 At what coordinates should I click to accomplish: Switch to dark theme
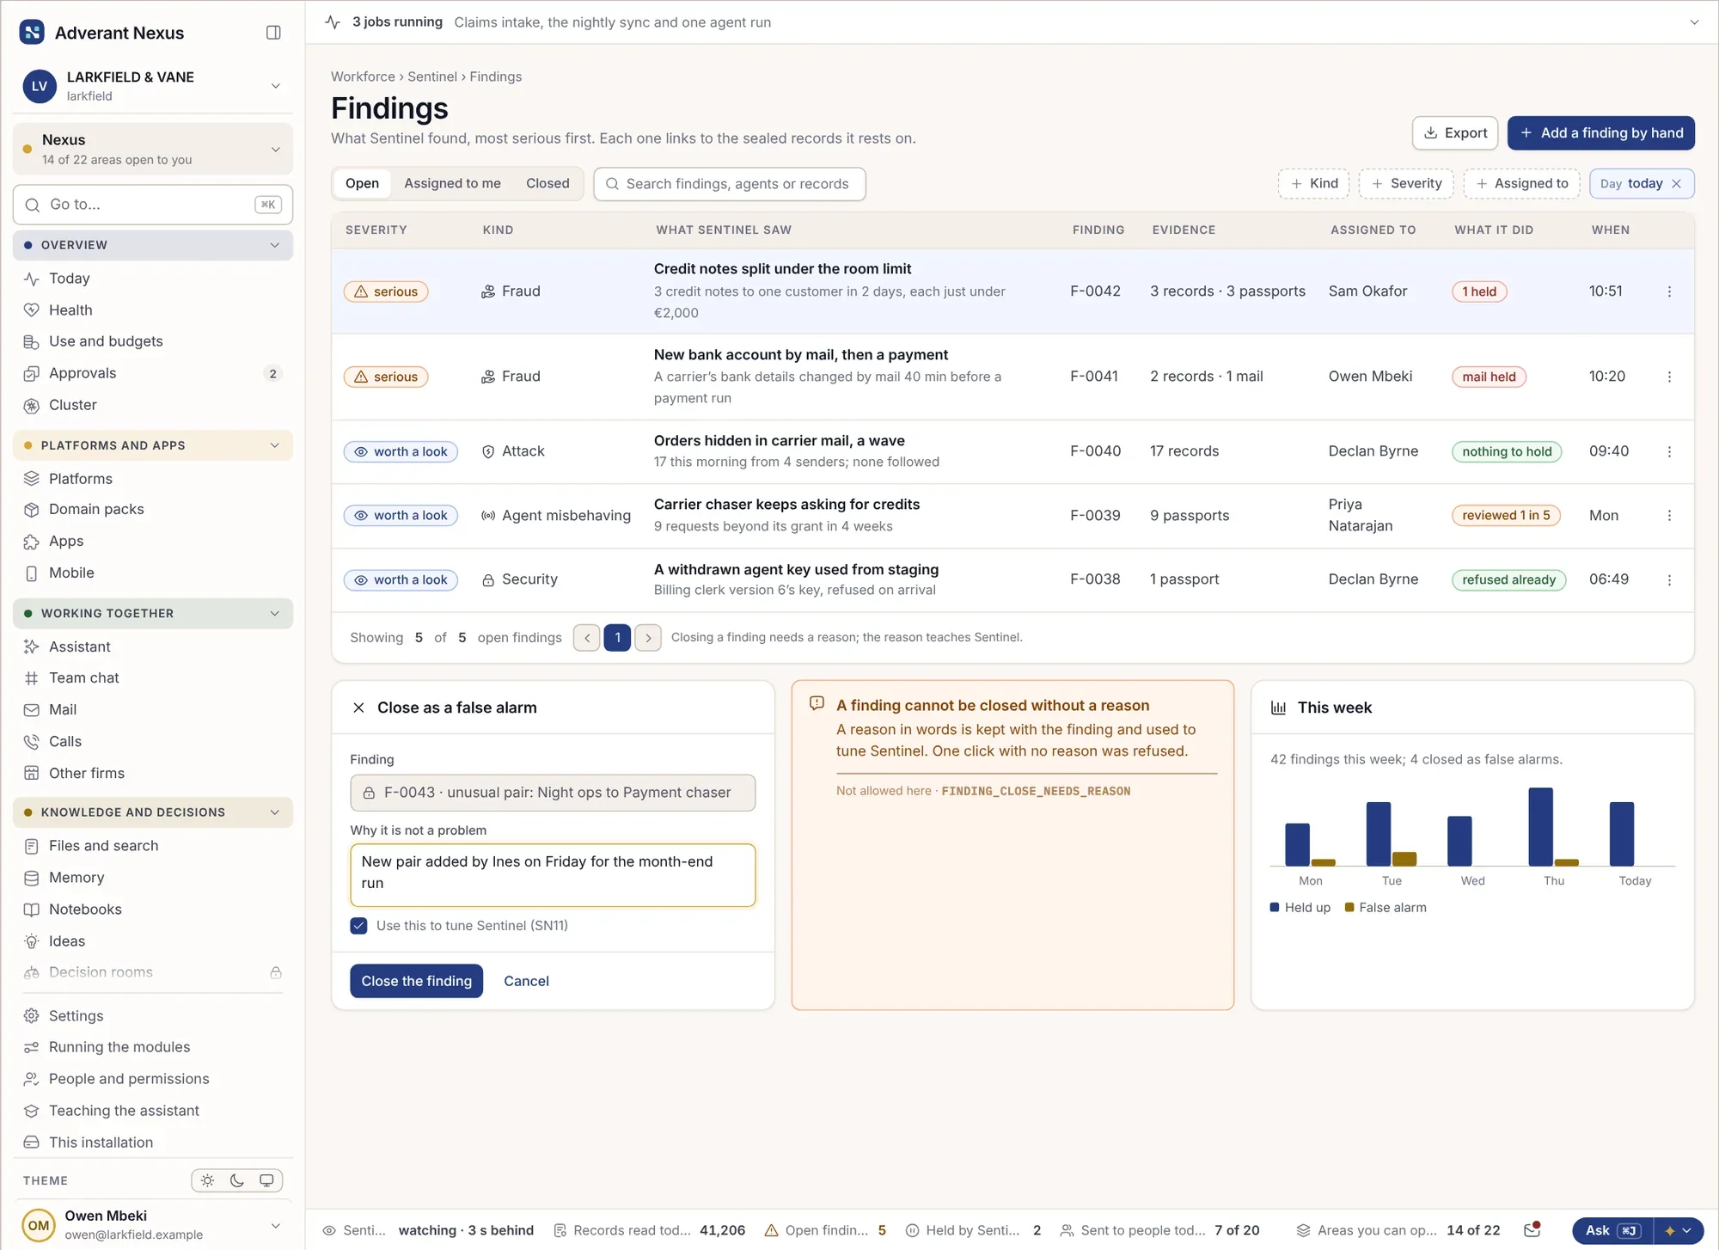tap(237, 1180)
